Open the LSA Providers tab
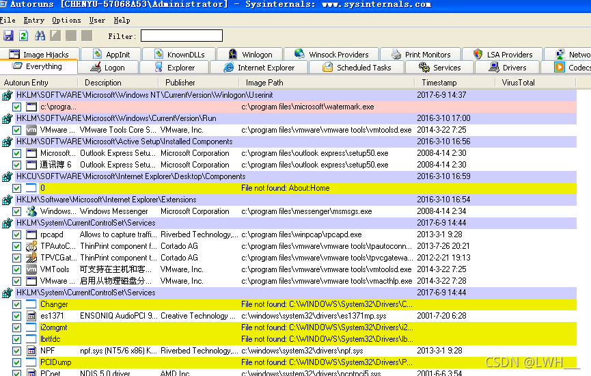591x376 pixels. (503, 54)
